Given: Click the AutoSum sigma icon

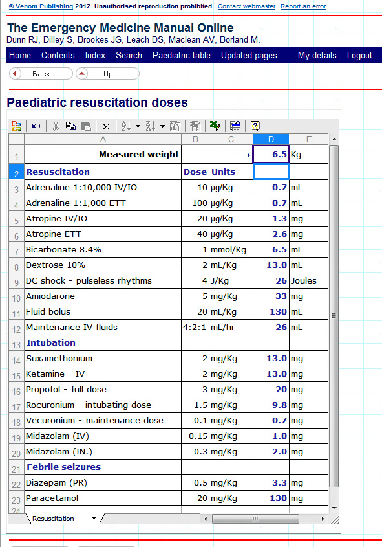Looking at the screenshot, I should click(x=106, y=126).
